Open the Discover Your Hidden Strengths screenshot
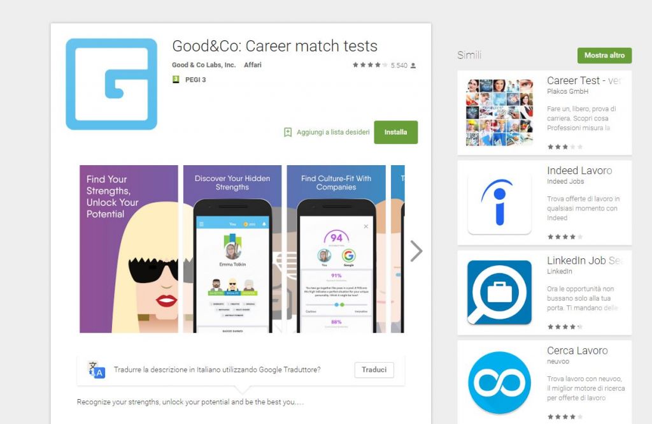The width and height of the screenshot is (652, 424). [x=232, y=249]
